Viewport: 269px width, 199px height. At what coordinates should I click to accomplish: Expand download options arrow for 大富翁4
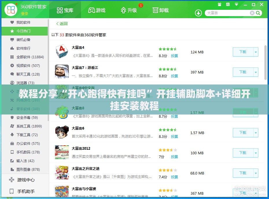coord(256,52)
